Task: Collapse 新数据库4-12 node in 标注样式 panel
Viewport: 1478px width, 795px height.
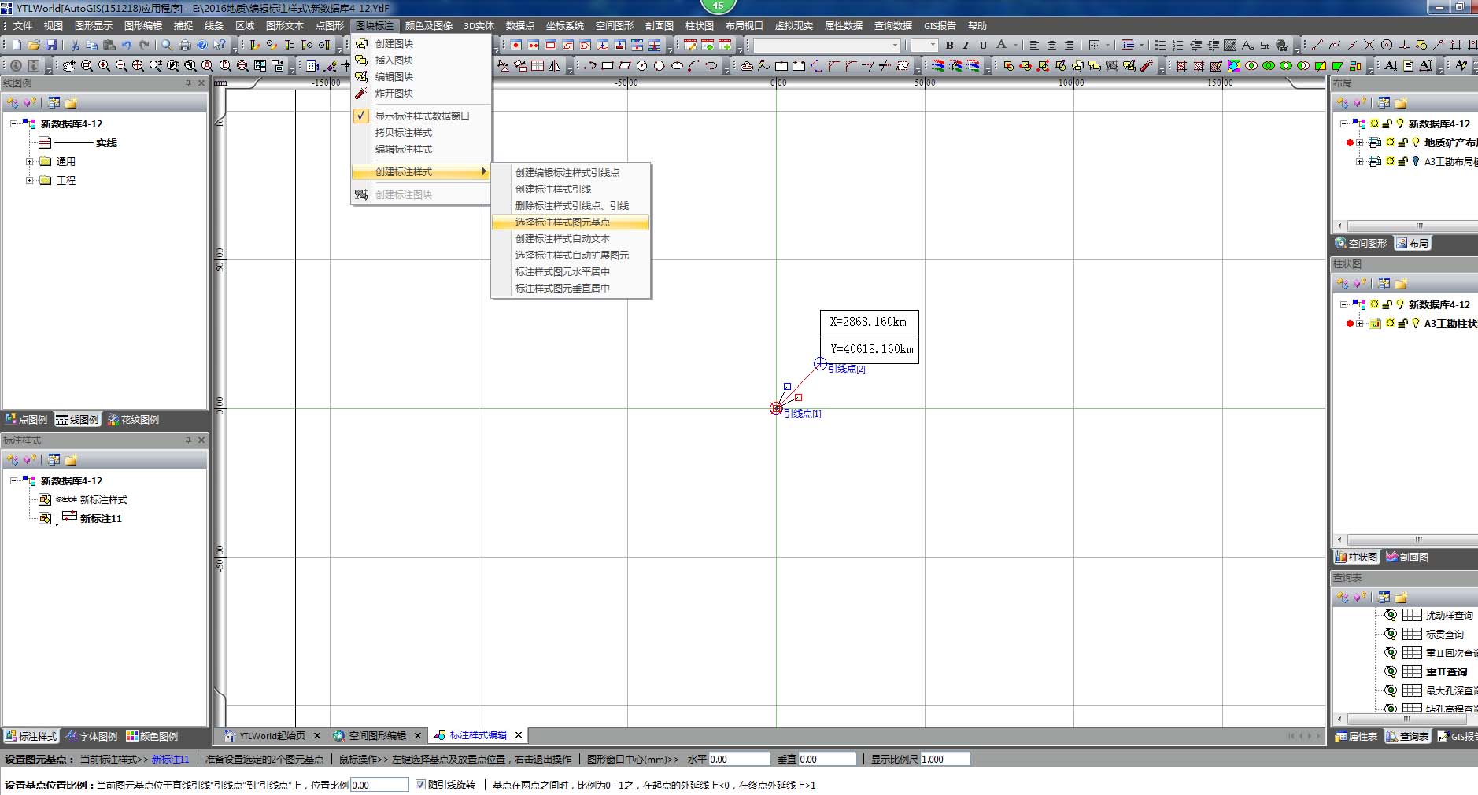Action: tap(13, 480)
